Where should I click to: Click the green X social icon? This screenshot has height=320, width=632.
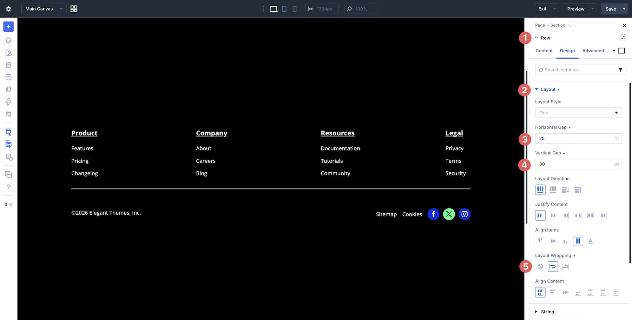tap(449, 214)
